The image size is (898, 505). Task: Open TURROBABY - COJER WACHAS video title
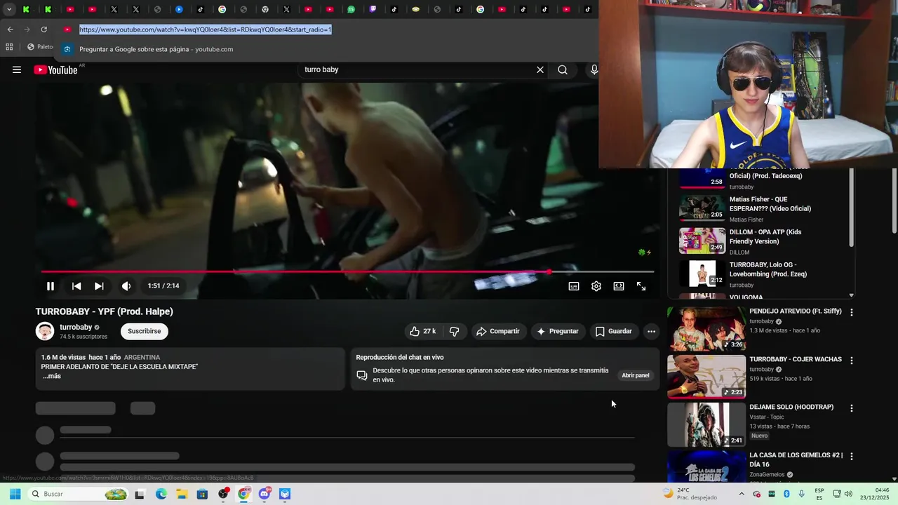(796, 359)
